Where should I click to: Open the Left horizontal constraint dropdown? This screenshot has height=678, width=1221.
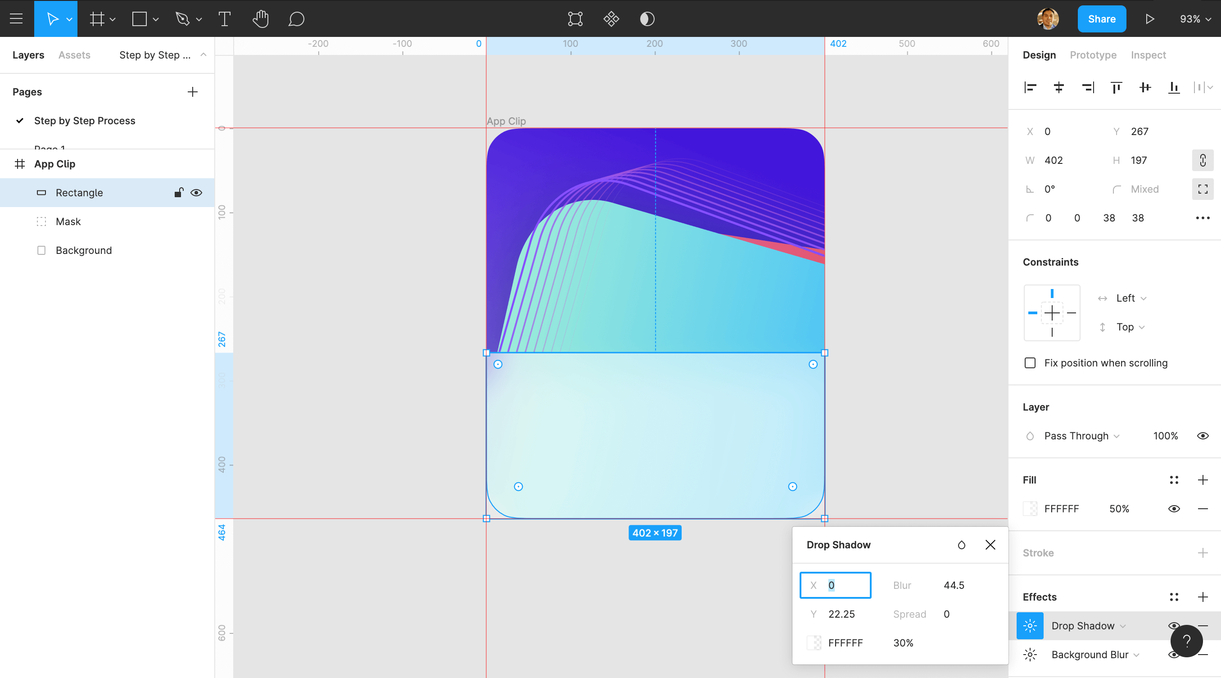pyautogui.click(x=1131, y=298)
